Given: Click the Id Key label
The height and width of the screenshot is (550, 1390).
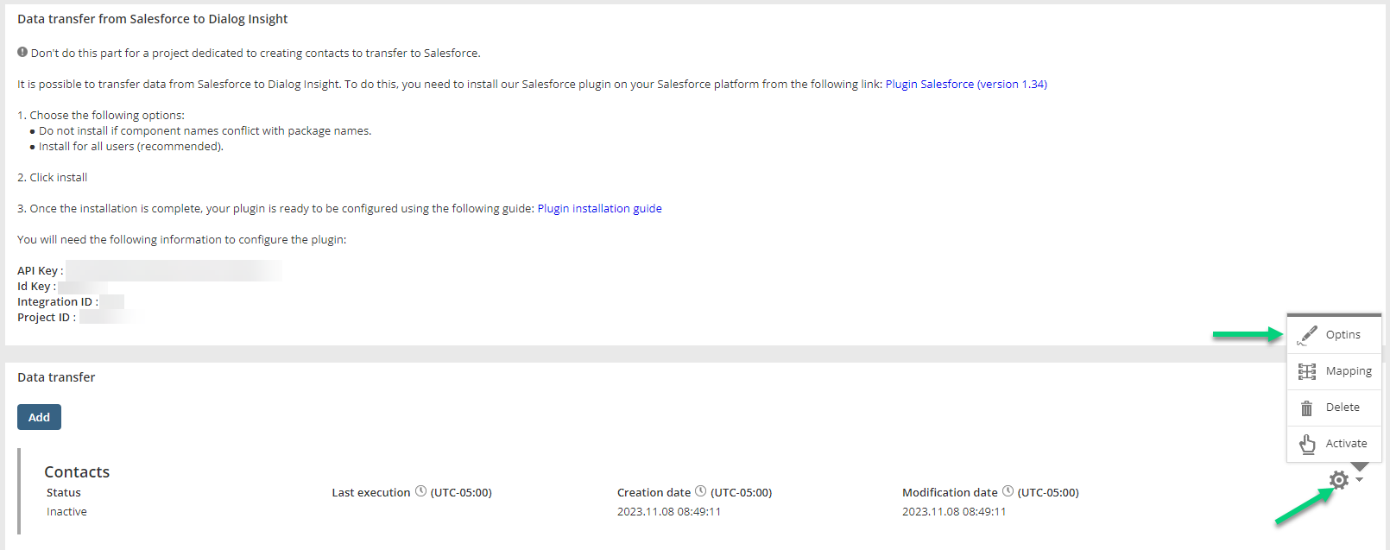Looking at the screenshot, I should point(36,287).
